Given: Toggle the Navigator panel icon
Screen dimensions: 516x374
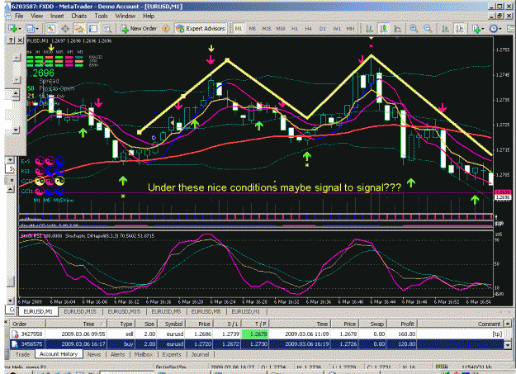Looking at the screenshot, I should (x=79, y=29).
